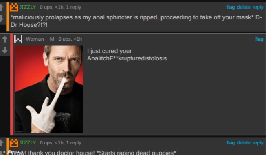This screenshot has width=266, height=155.
Task: Upvote the -Woman- comment
Action: pos(4,39)
